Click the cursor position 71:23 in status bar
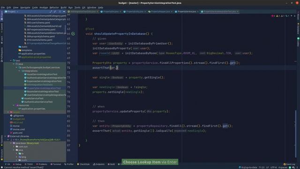 click(262, 168)
